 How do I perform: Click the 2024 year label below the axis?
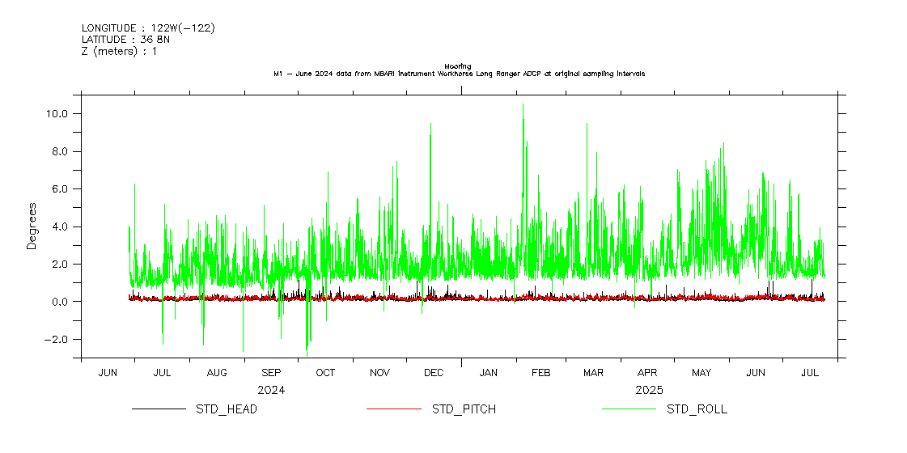coord(271,390)
